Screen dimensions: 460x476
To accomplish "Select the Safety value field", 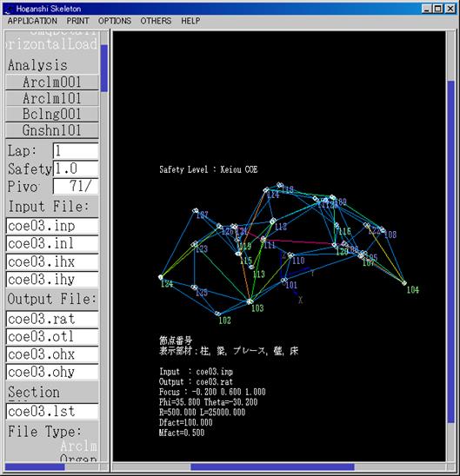I will coord(76,169).
